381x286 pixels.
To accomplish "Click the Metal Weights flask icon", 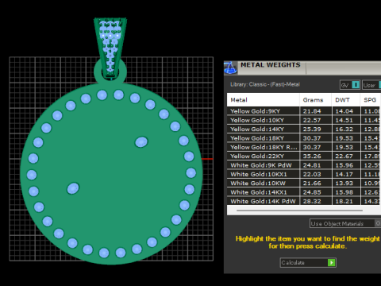I will pyautogui.click(x=230, y=68).
